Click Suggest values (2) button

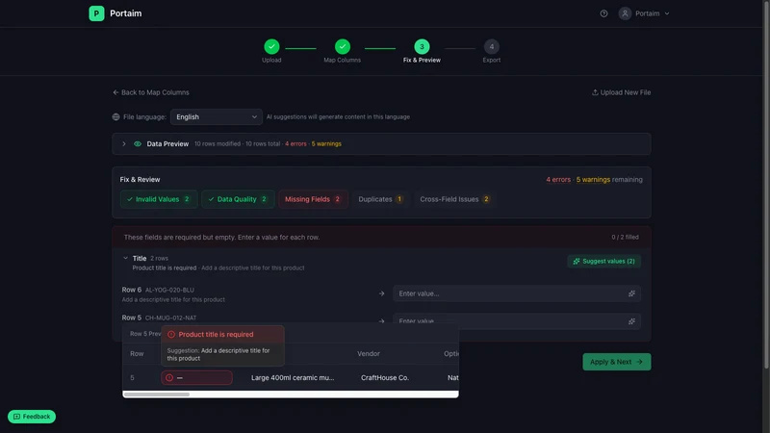604,261
